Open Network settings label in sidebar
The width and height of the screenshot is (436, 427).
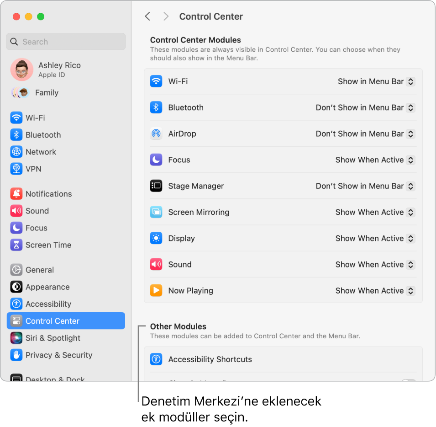pos(41,152)
